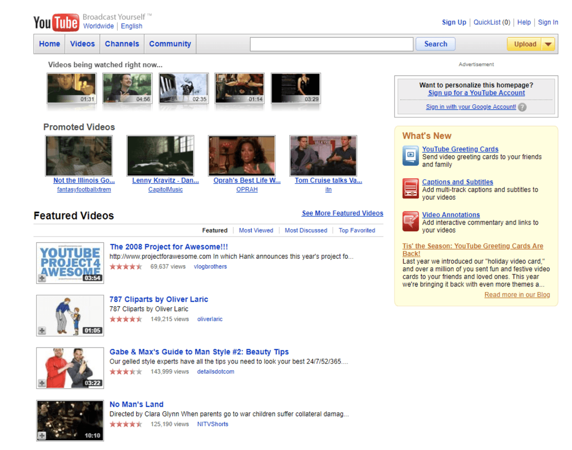
Task: Visit the NITVShorts channel
Action: [212, 424]
